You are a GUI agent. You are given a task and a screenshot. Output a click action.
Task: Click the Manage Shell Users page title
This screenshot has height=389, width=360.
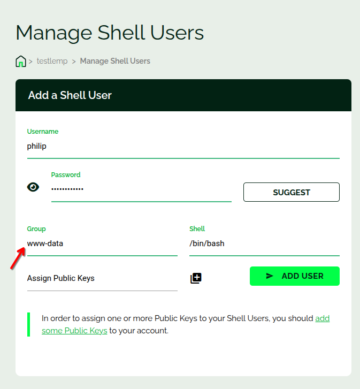(110, 33)
